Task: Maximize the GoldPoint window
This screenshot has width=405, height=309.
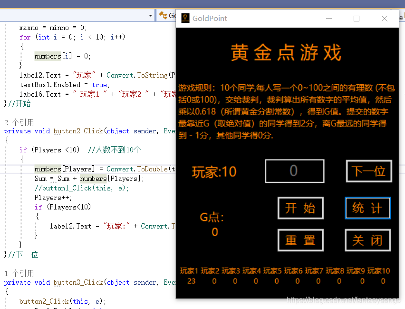Action: coord(357,19)
